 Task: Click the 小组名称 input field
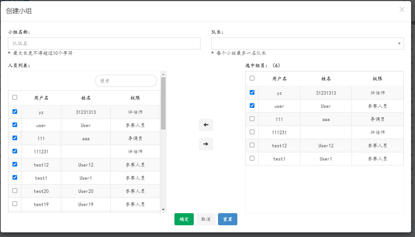(x=104, y=43)
